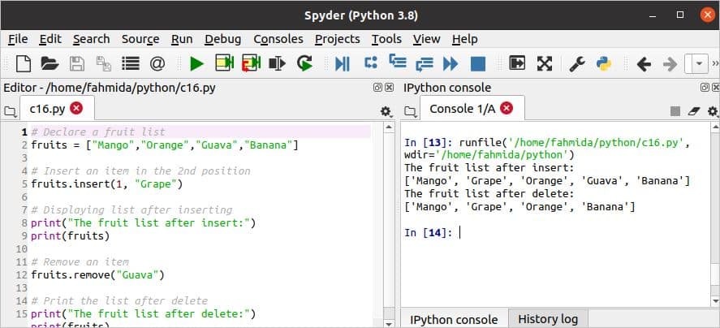Save the file with the floppy disk icon
Image resolution: width=720 pixels, height=328 pixels.
pyautogui.click(x=76, y=63)
